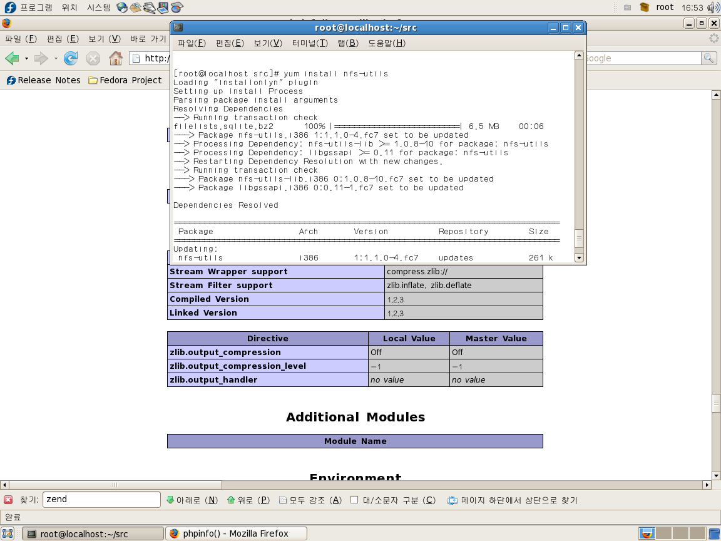Open the 프로그램 applications menu
The height and width of the screenshot is (541, 721).
coord(36,8)
